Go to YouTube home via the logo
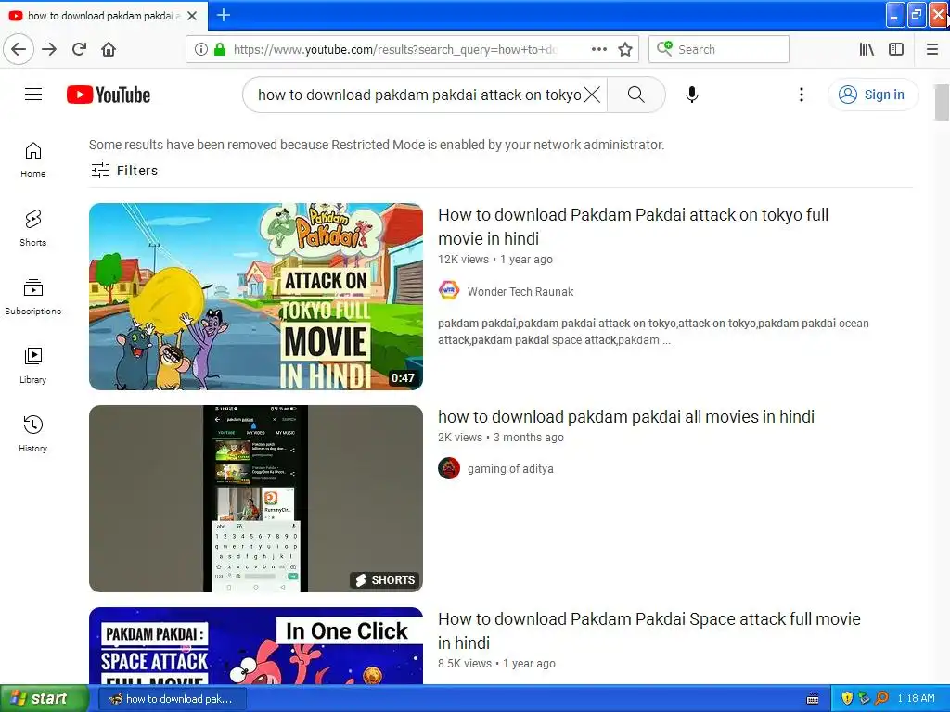The width and height of the screenshot is (950, 712). coord(109,95)
